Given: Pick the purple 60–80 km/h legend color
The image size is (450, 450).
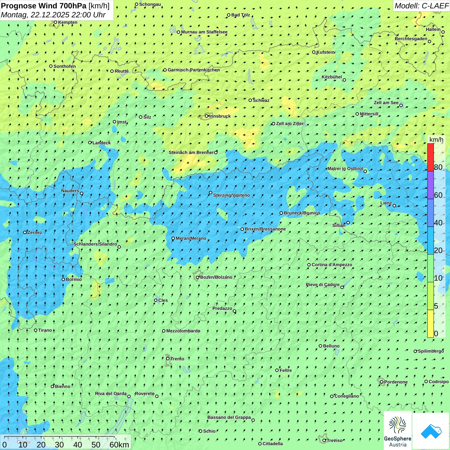Looking at the screenshot, I should click(430, 185).
